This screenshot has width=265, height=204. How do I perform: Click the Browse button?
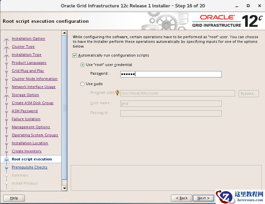point(249,93)
